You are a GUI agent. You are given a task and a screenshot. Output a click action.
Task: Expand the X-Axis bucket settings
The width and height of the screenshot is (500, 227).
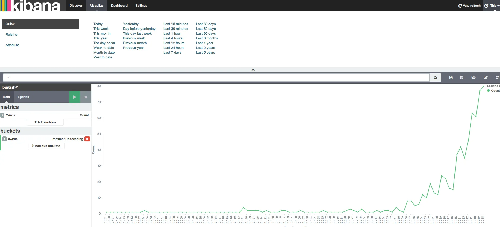point(4,139)
